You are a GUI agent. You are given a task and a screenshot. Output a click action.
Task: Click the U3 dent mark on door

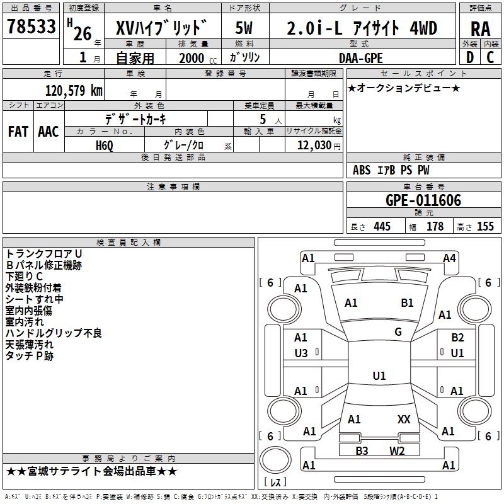coord(301,353)
